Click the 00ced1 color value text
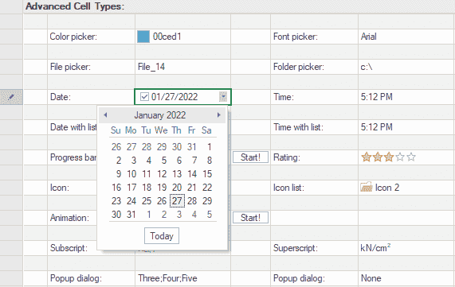Screen dimensions: 455x287 pyautogui.click(x=167, y=37)
